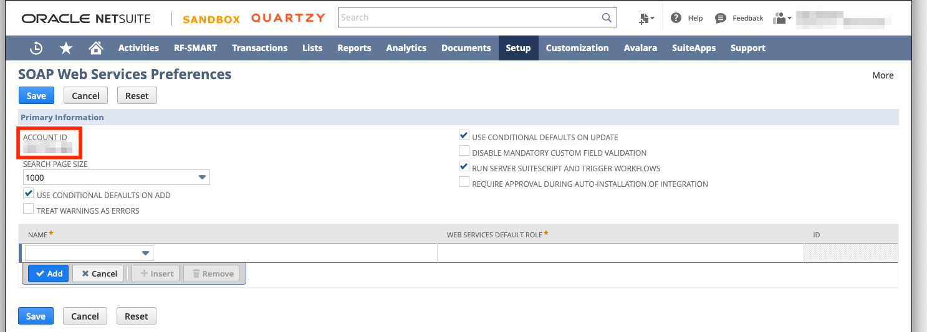927x332 pixels.
Task: Click the Feedback speech bubble icon
Action: 721,18
